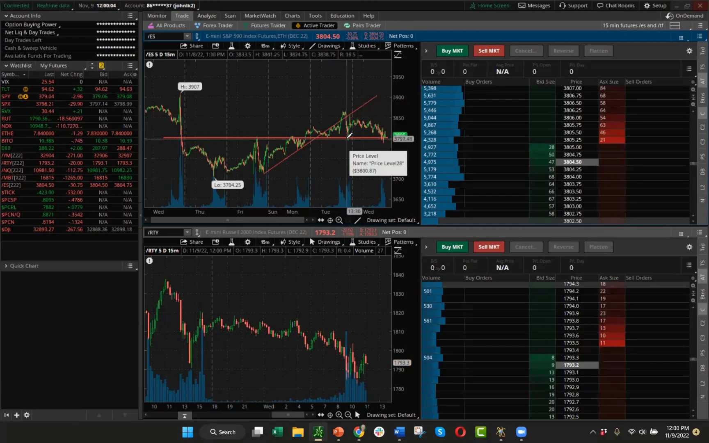Toggle the DB sidebar tab beside the /RTY ladder

click(702, 368)
